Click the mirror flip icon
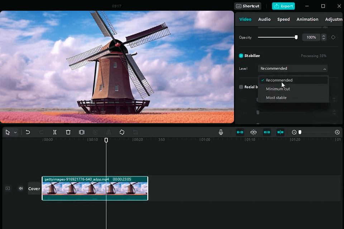This screenshot has height=229, width=344. point(109,132)
